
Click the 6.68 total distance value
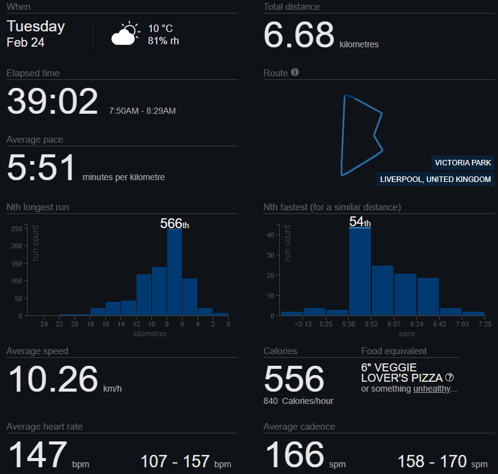click(x=299, y=35)
